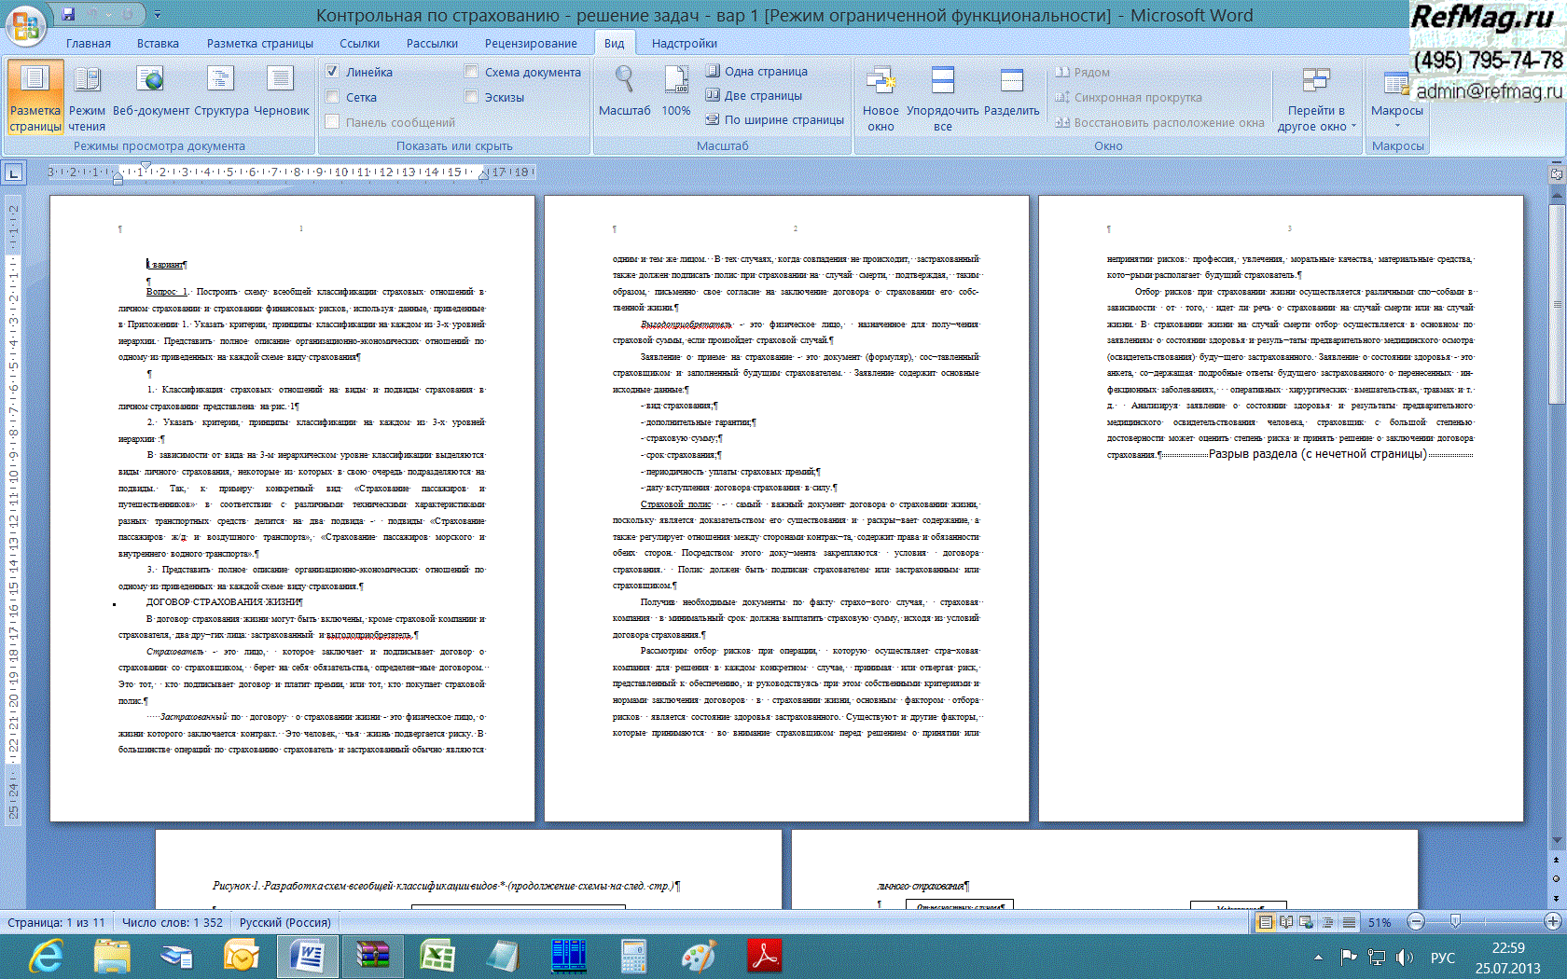
Task: Open a New window (Новое окно)
Action: tap(881, 97)
